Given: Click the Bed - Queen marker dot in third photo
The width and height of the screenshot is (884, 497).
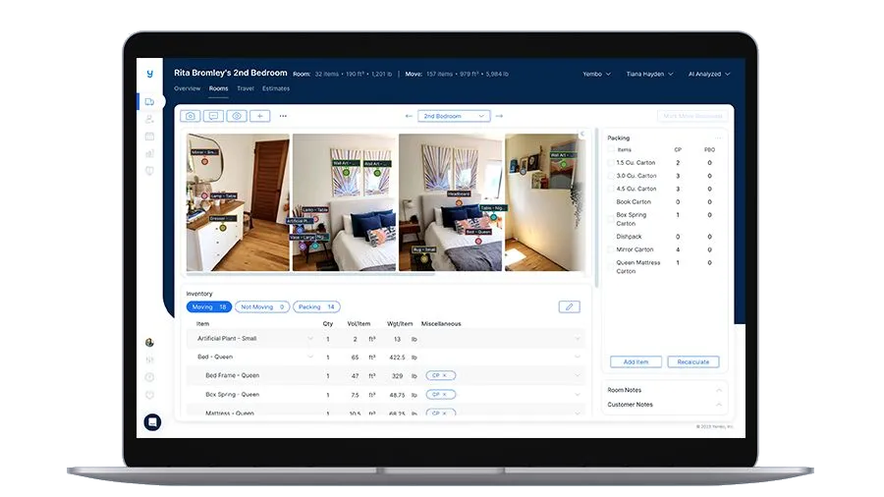Looking at the screenshot, I should pos(478,241).
